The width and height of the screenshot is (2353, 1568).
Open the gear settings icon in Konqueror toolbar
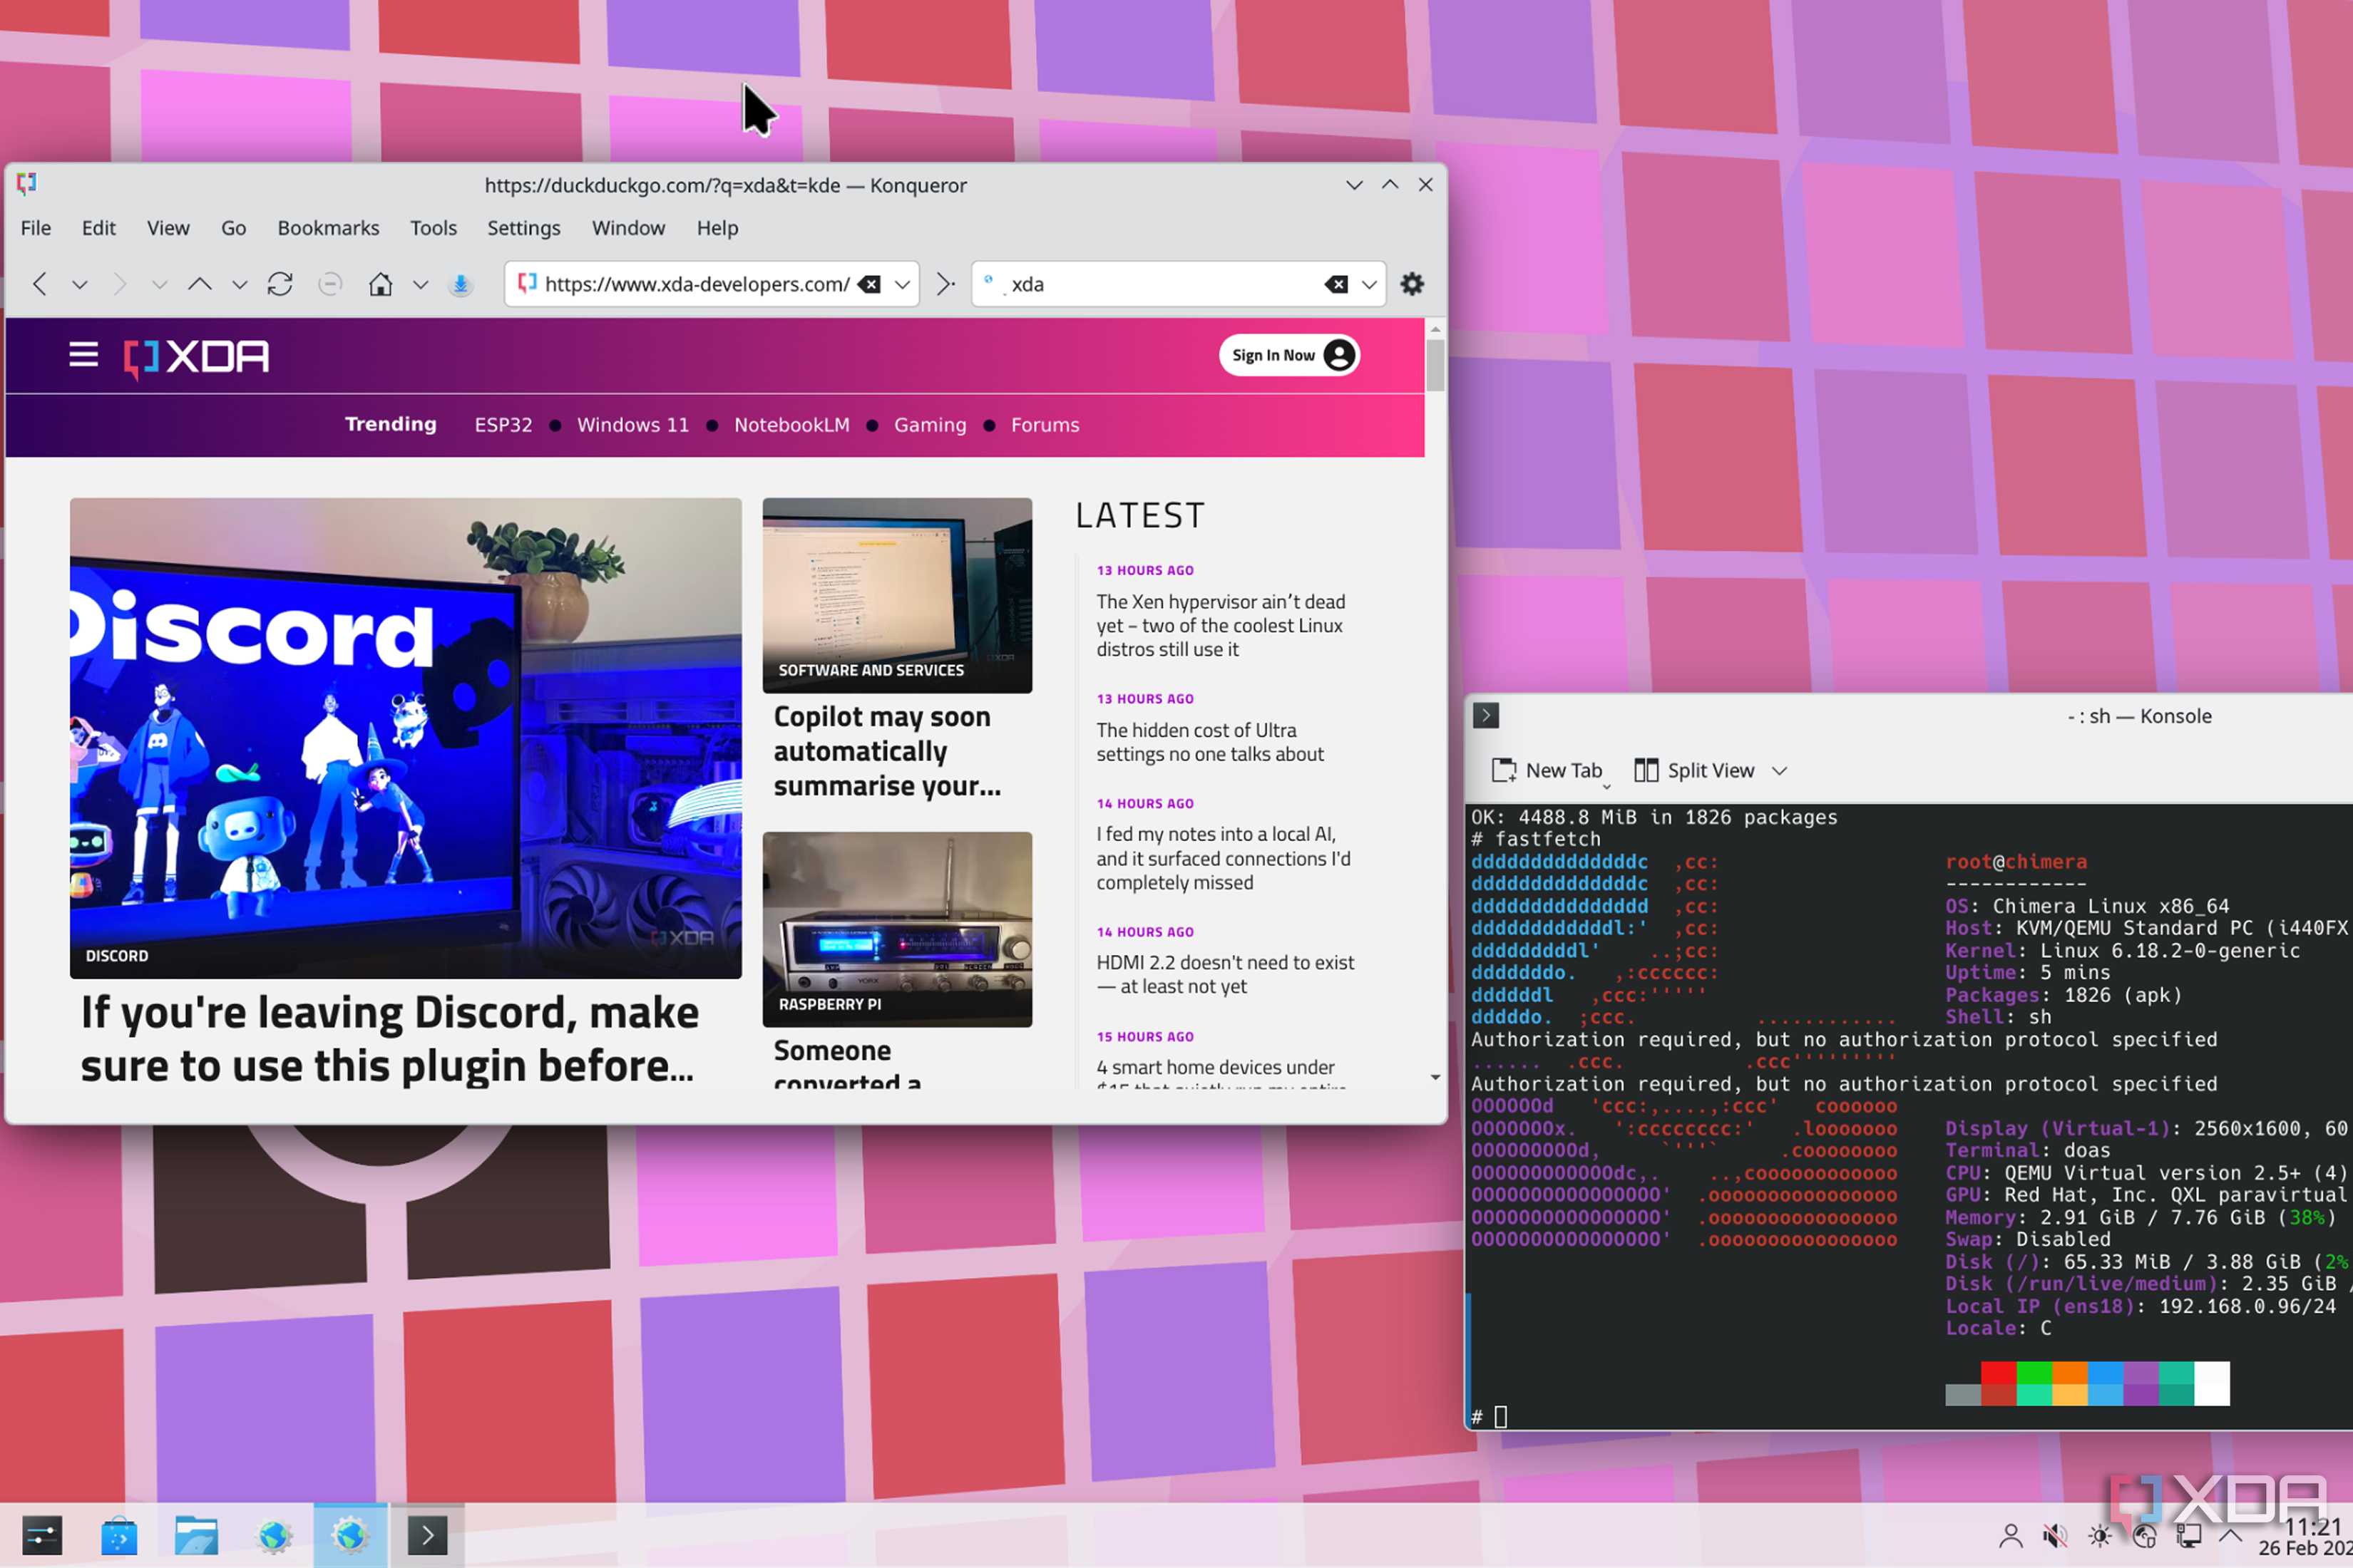pos(1412,284)
